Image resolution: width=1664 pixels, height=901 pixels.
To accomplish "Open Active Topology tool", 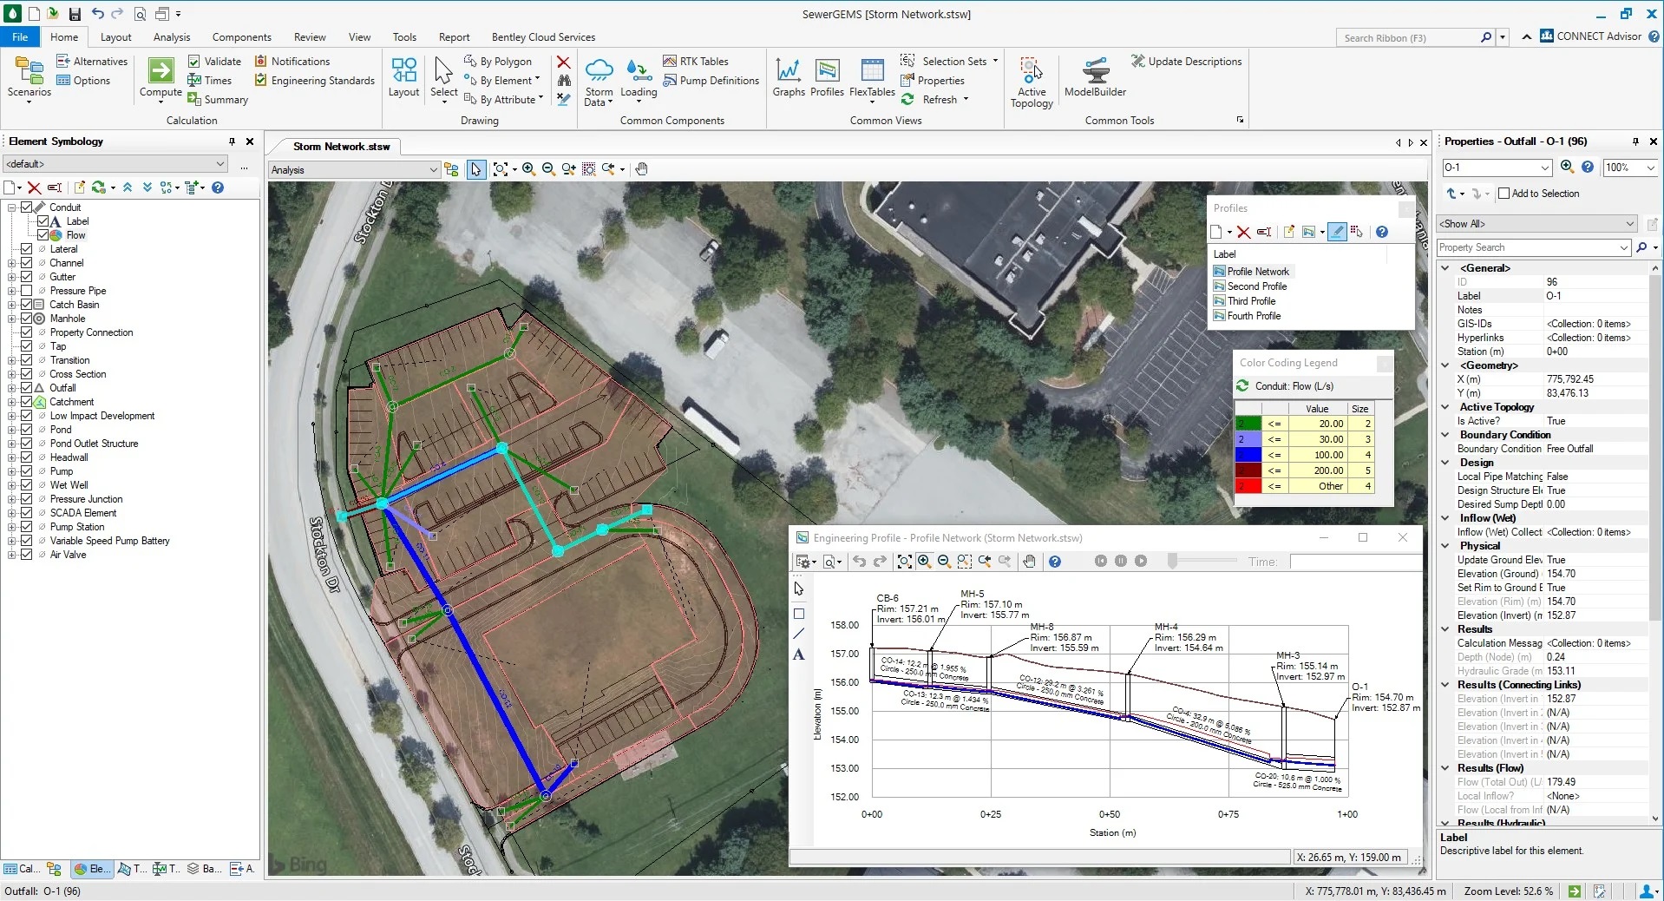I will coord(1031,82).
